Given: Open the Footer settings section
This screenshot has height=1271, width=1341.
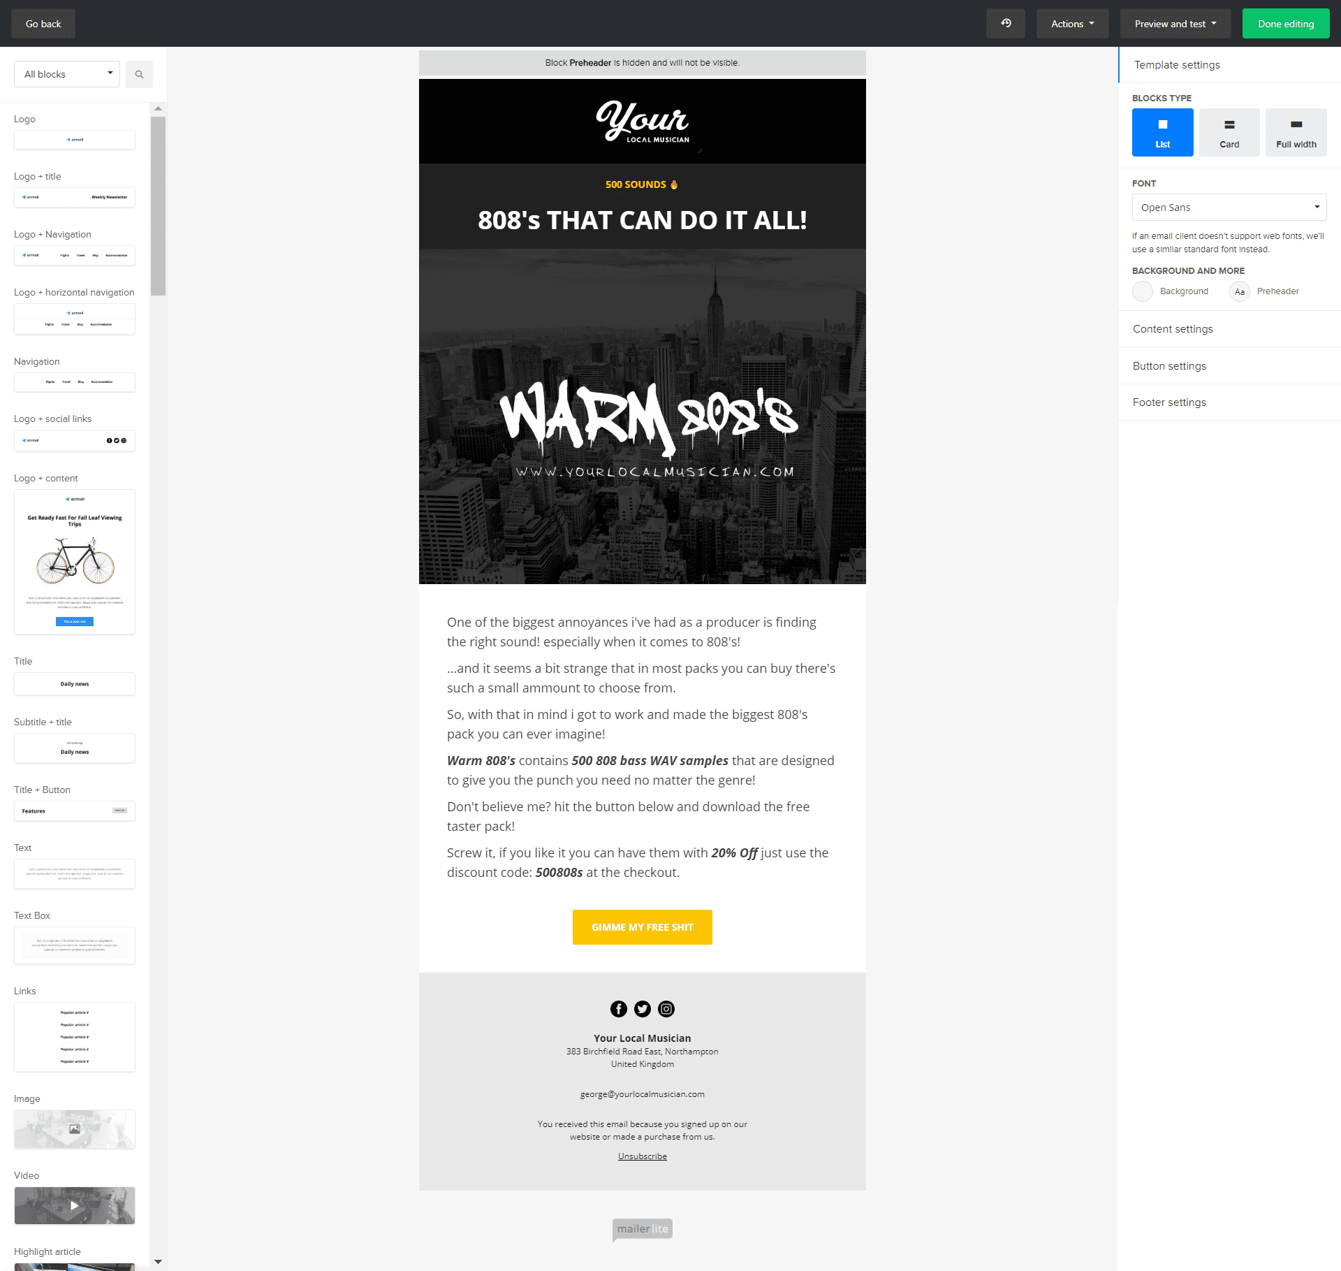Looking at the screenshot, I should coord(1169,402).
